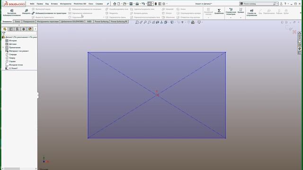Create a new document with New icon
This screenshot has width=303, height=170.
point(119,4)
